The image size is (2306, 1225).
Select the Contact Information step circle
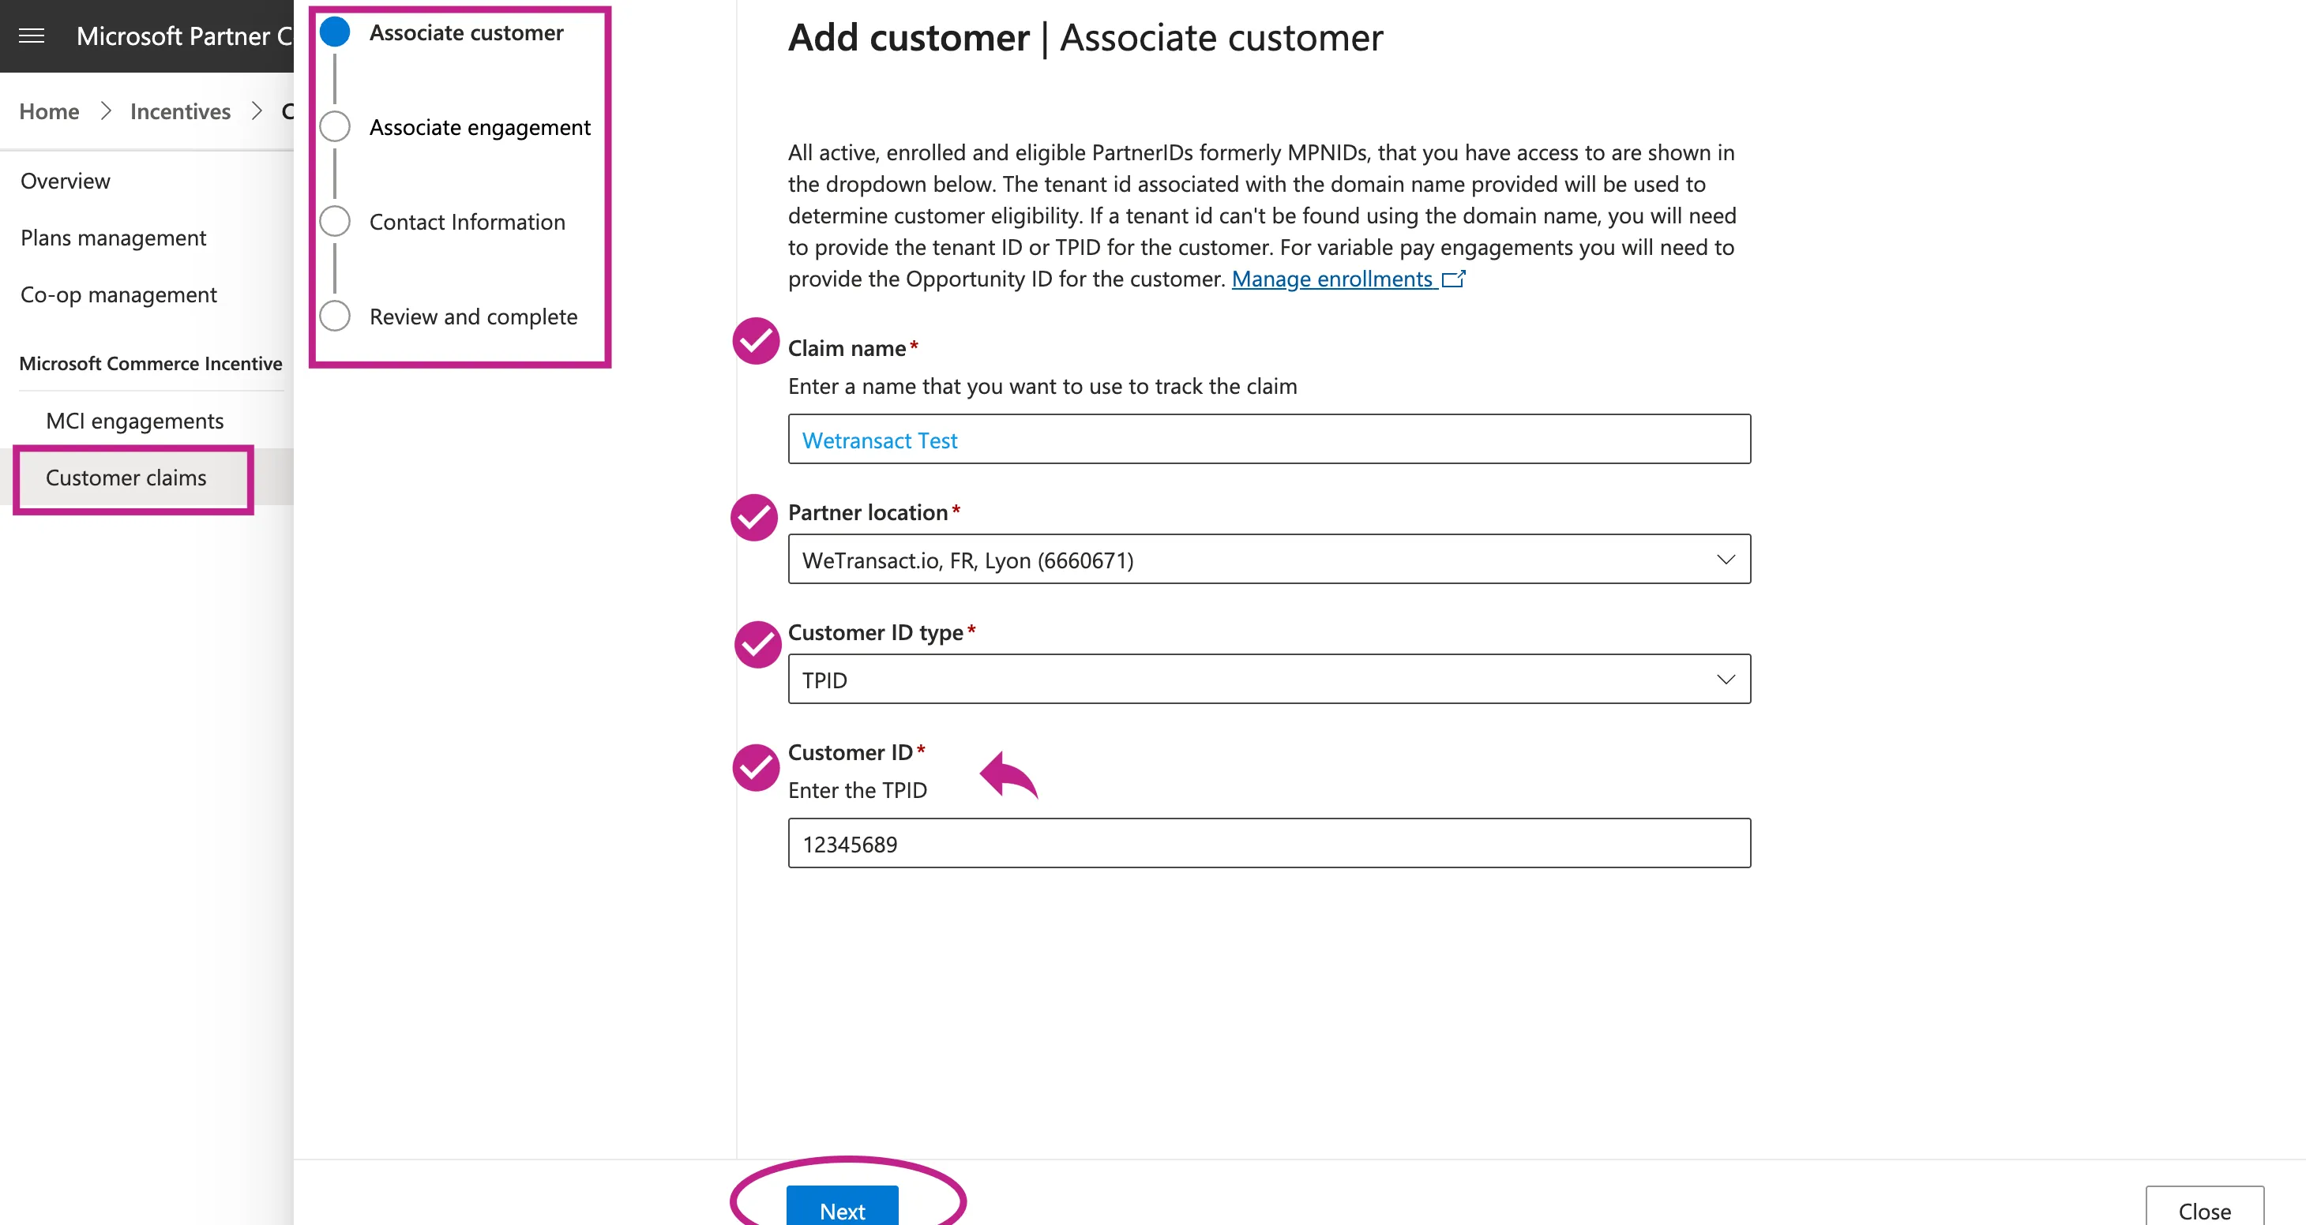[x=335, y=222]
